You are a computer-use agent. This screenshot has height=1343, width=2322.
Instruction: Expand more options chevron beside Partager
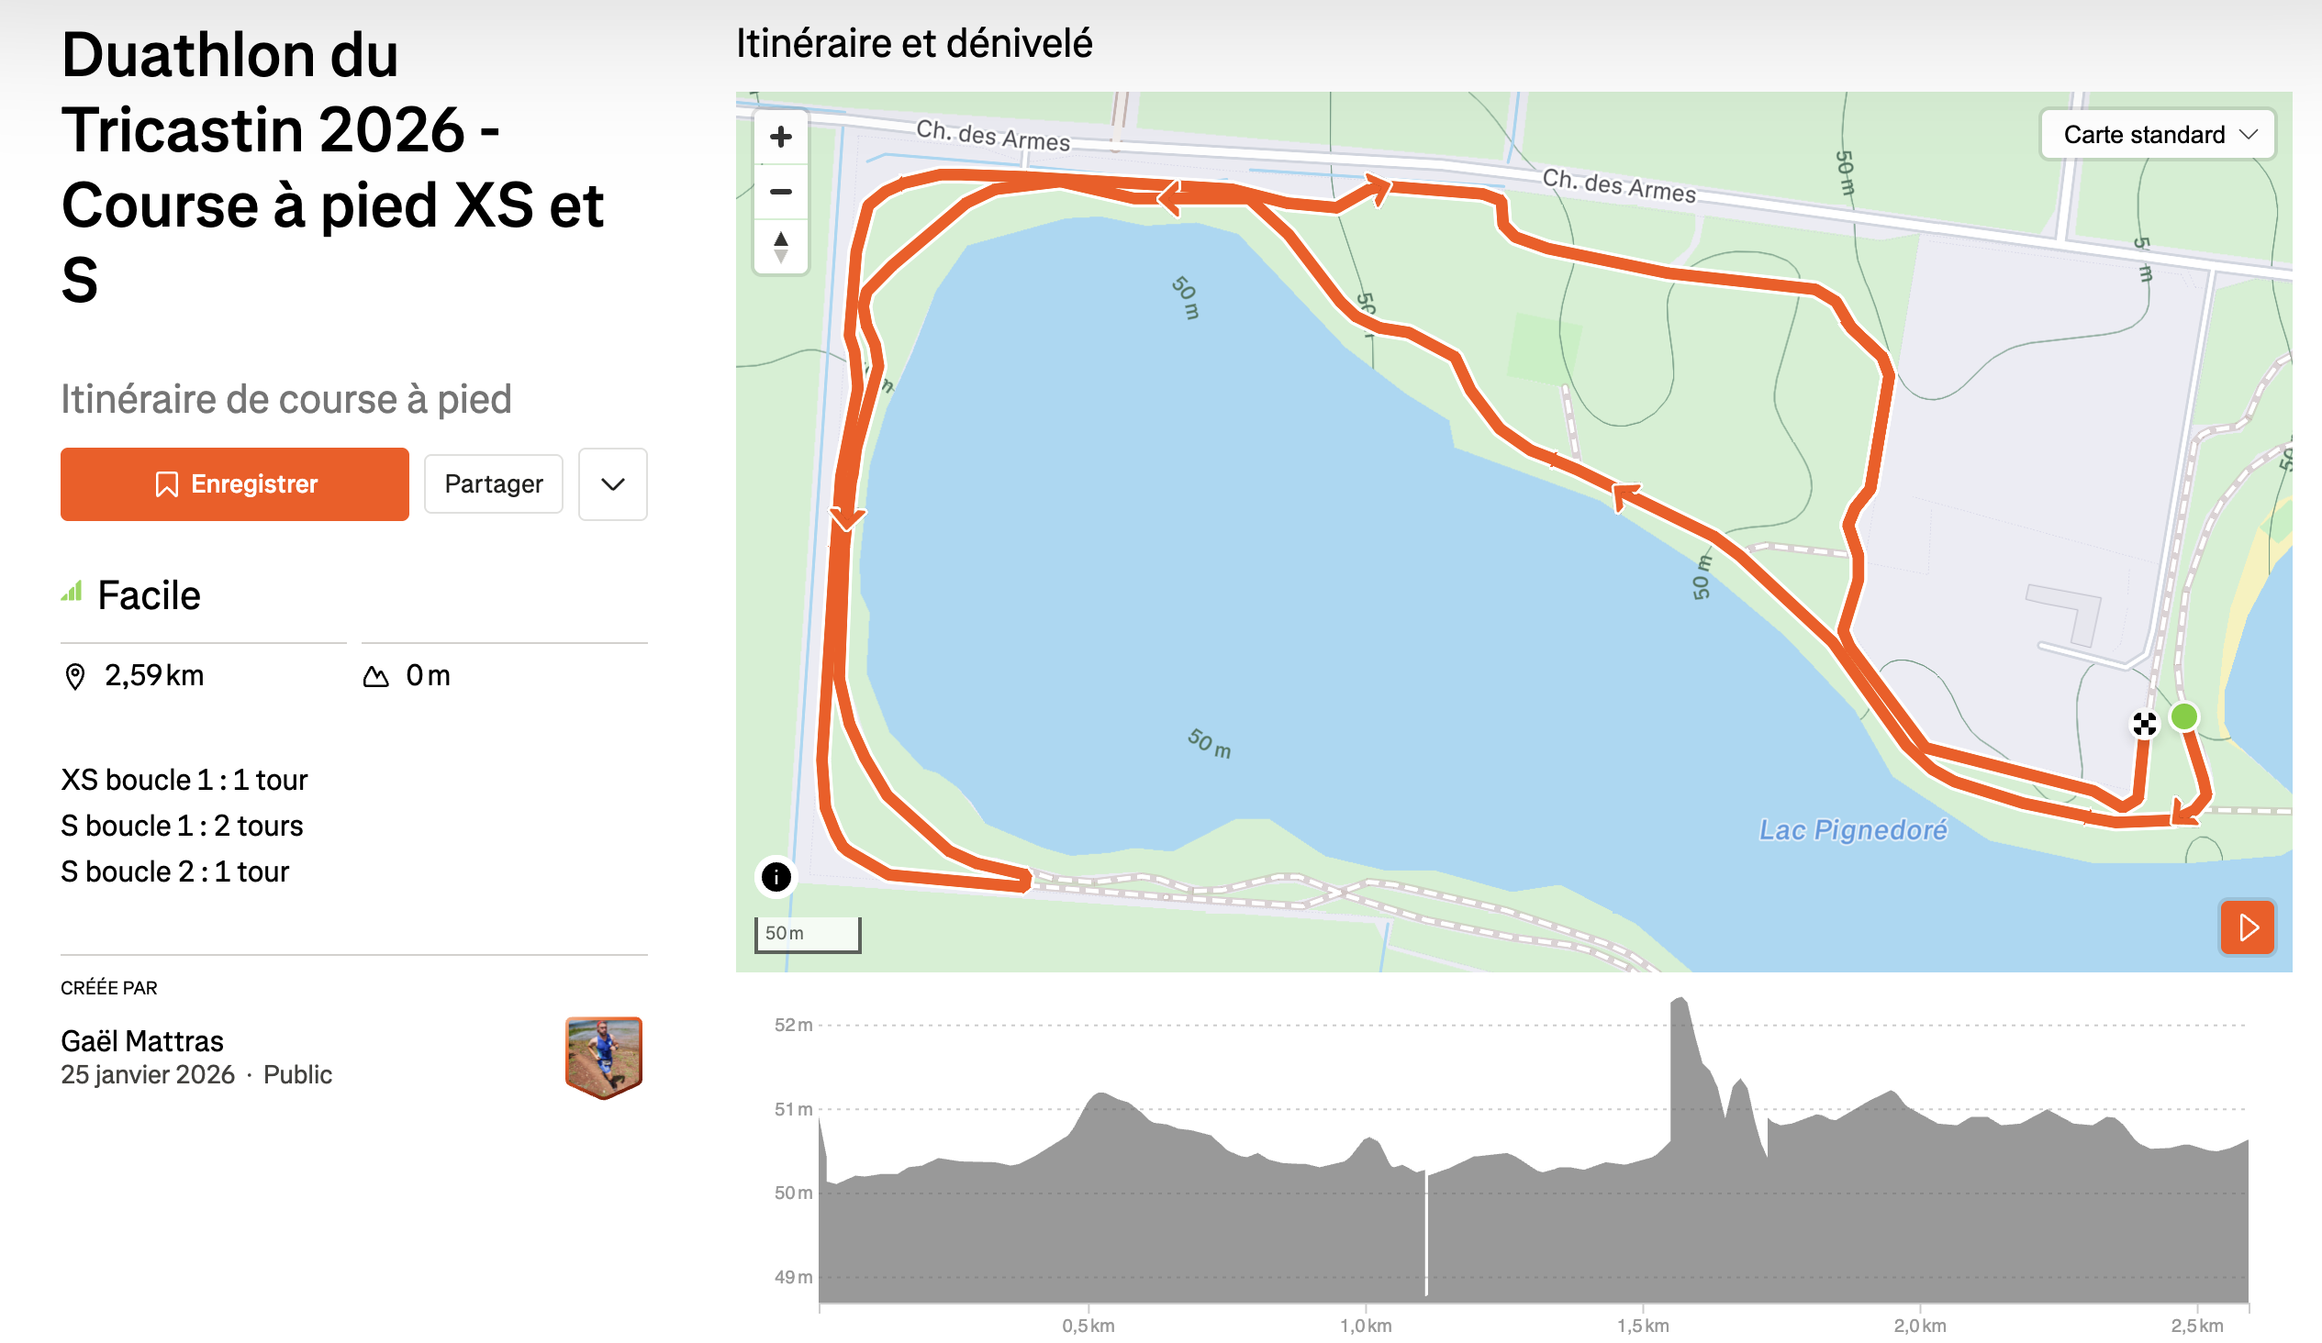click(x=613, y=484)
